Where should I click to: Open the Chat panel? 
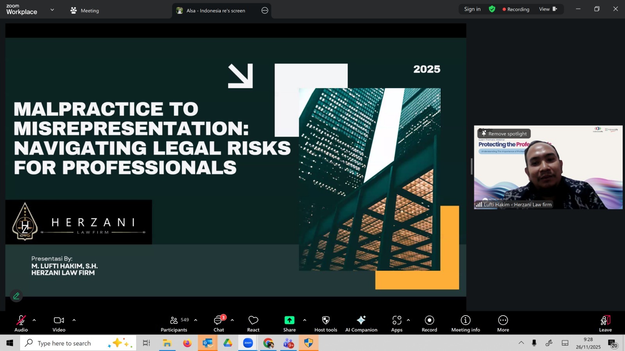(x=219, y=324)
